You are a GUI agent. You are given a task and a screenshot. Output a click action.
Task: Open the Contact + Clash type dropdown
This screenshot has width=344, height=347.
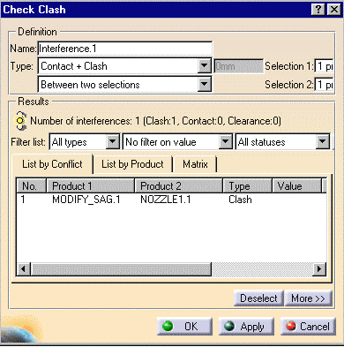[x=205, y=66]
